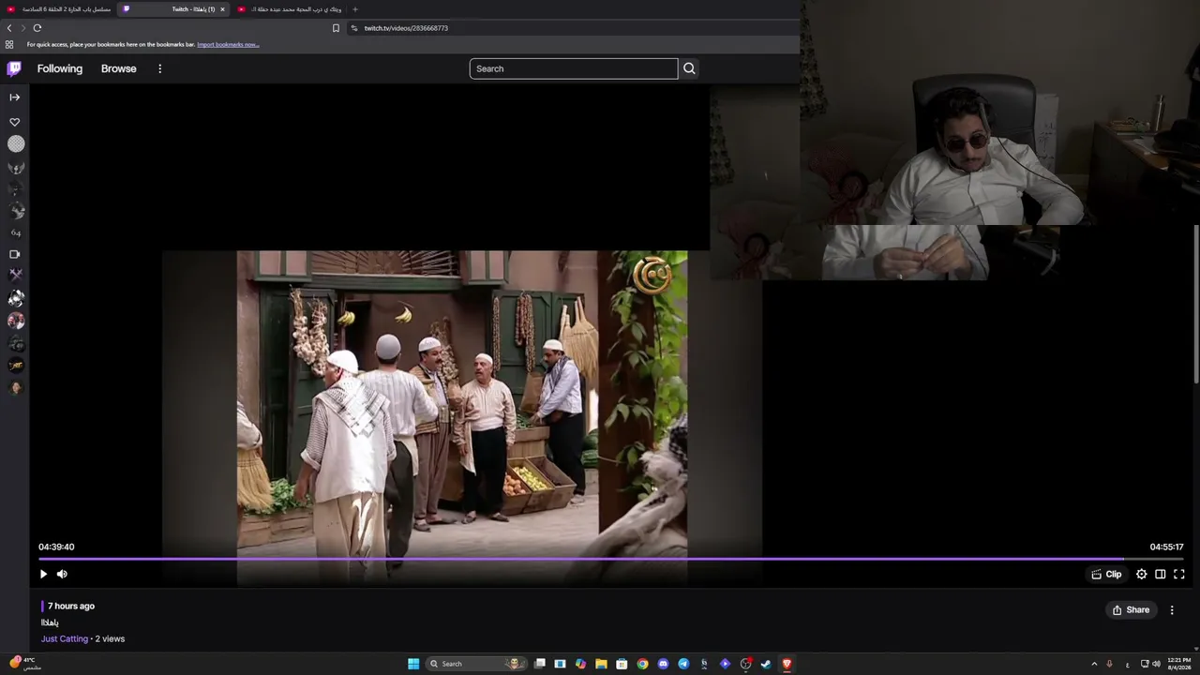
Task: Click the Import bookmarks now link
Action: (x=228, y=44)
